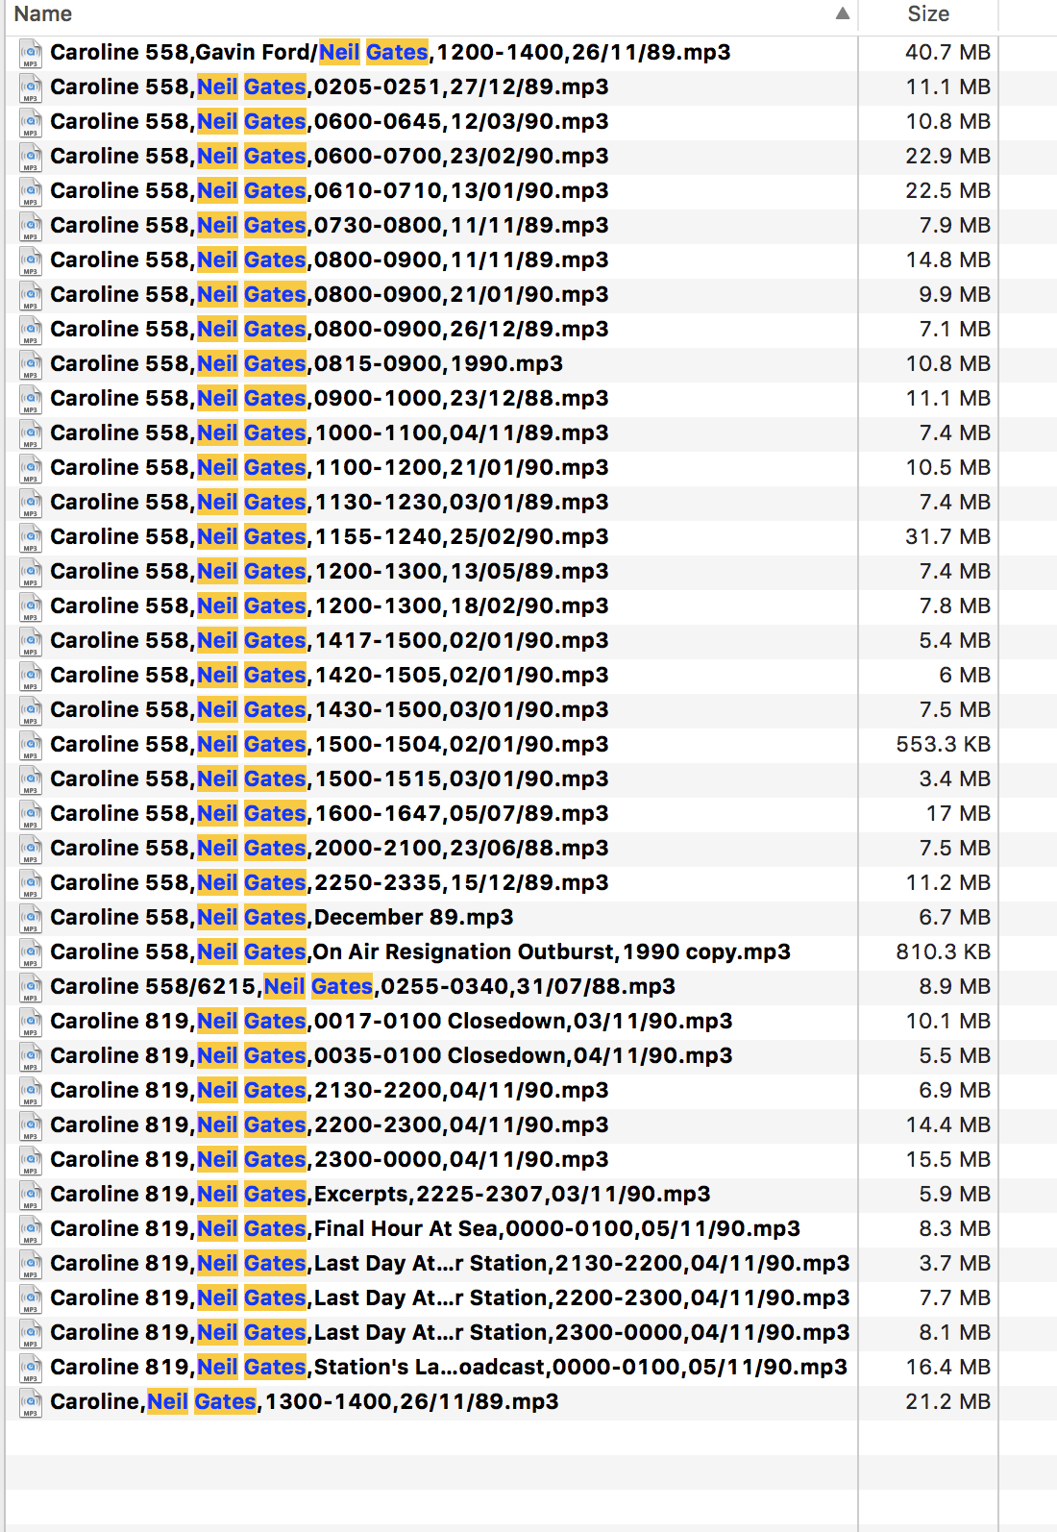1057x1532 pixels.
Task: Click MP3 icon for On Air Resignation Outburst file
Action: [30, 952]
